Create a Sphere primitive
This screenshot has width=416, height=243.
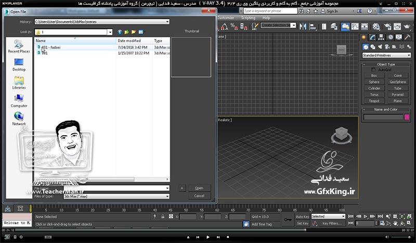pyautogui.click(x=374, y=82)
